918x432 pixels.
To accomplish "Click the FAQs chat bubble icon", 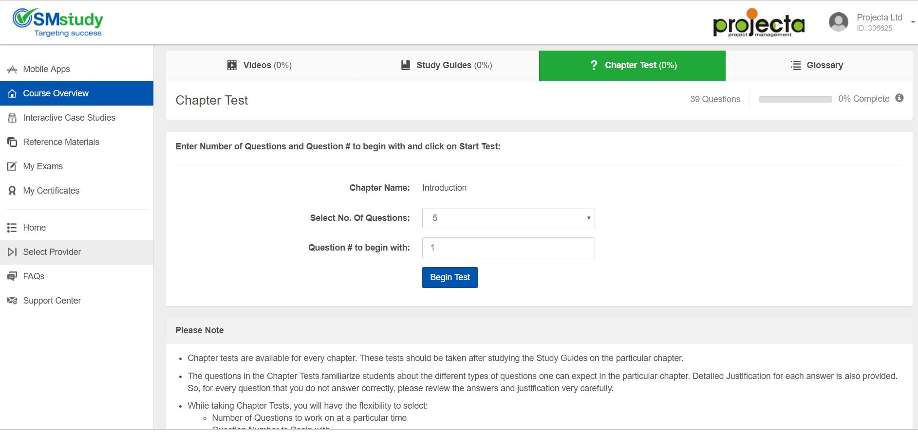I will pyautogui.click(x=12, y=276).
